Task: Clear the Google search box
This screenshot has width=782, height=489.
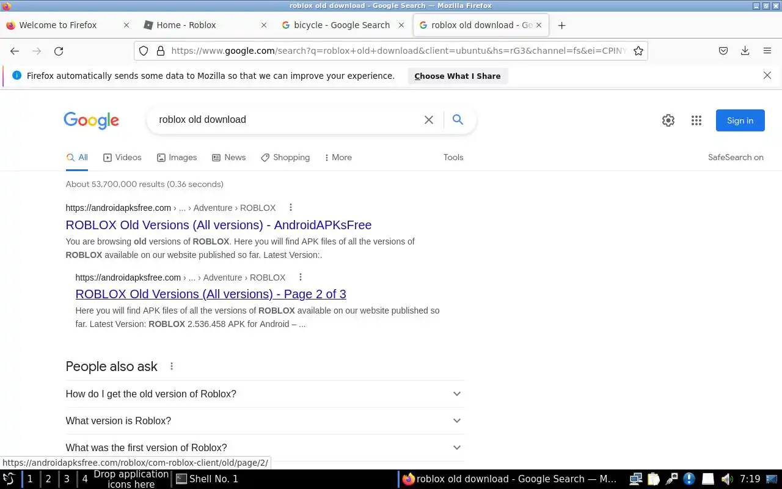Action: point(429,120)
